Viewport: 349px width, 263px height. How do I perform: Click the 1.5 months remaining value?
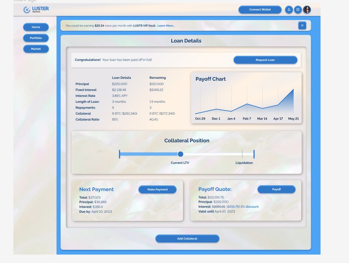pos(157,102)
